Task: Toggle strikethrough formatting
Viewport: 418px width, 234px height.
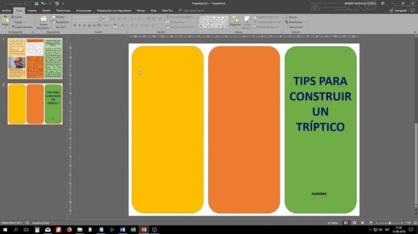Action: [94, 25]
